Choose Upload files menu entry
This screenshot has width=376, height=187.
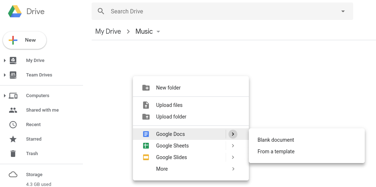click(x=191, y=105)
